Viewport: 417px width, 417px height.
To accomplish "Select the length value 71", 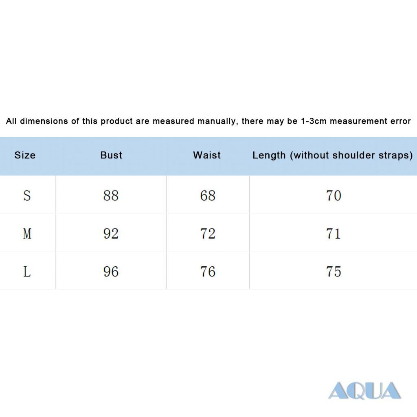I will (x=333, y=234).
